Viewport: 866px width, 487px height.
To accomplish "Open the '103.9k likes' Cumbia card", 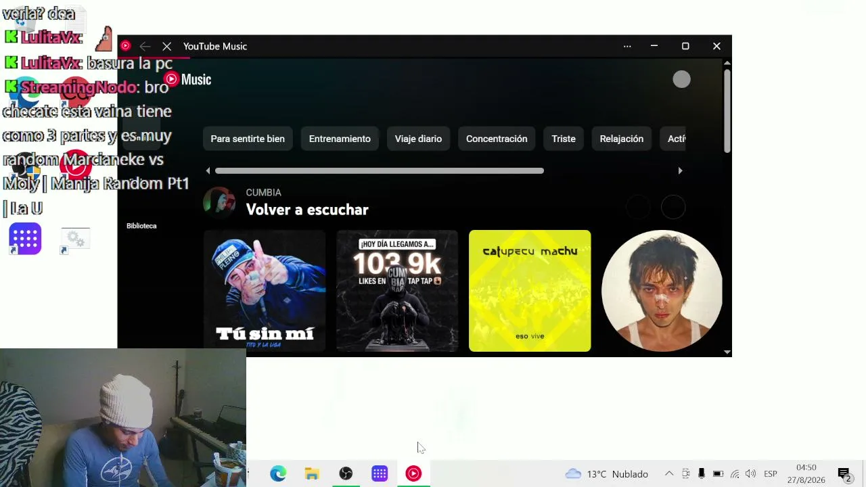I will pos(397,291).
